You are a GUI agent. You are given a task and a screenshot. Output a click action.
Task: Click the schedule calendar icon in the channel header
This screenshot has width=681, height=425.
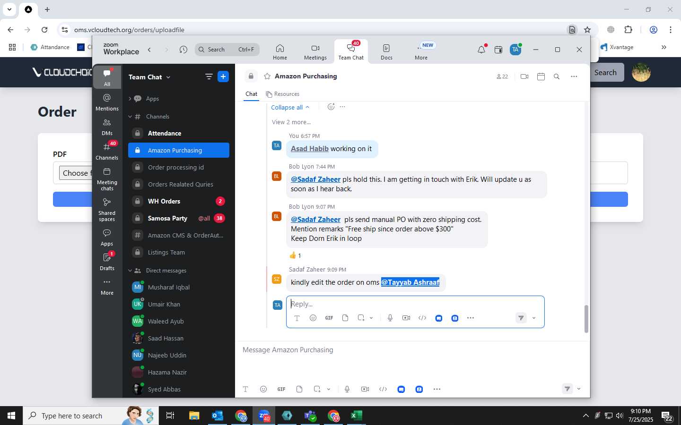(541, 76)
